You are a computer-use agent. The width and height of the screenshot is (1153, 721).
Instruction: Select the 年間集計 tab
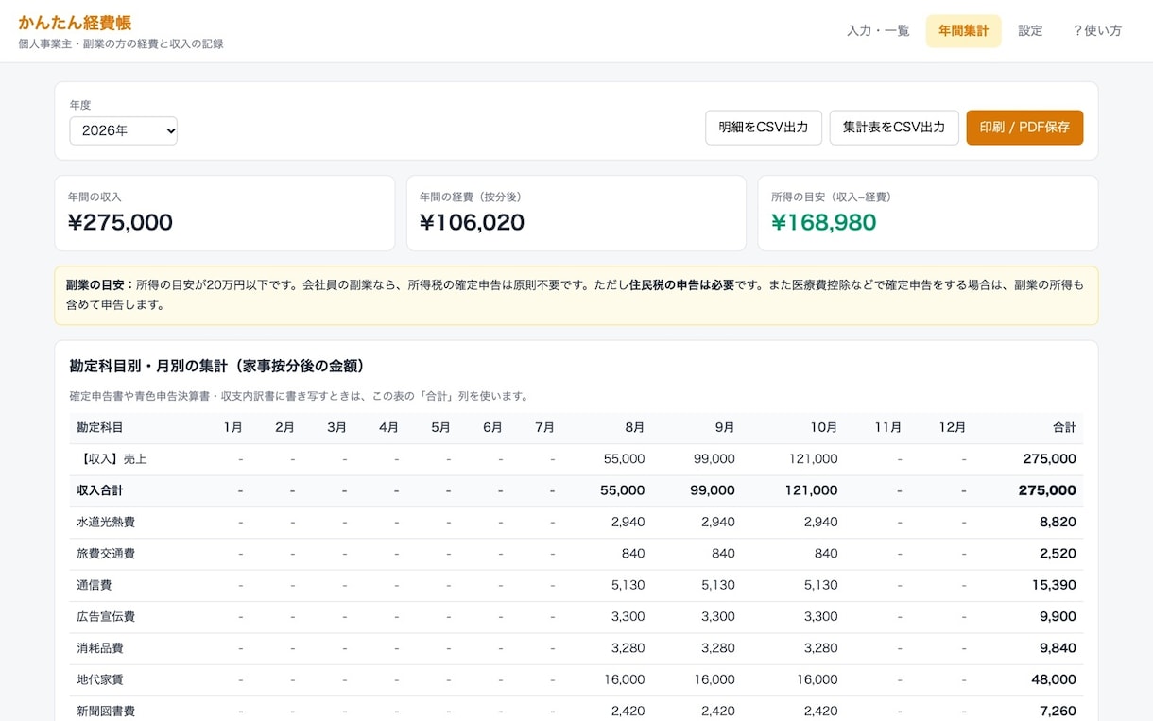point(963,31)
